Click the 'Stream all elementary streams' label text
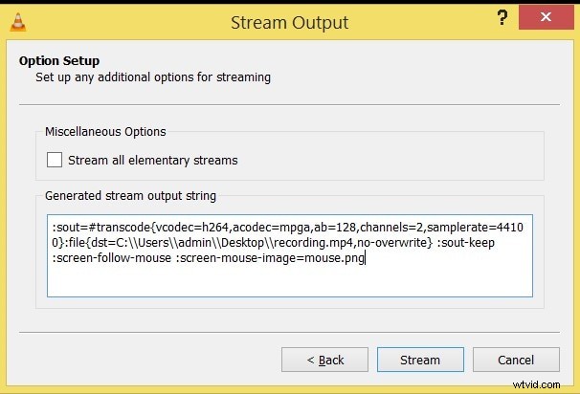The height and width of the screenshot is (394, 580). click(x=153, y=161)
